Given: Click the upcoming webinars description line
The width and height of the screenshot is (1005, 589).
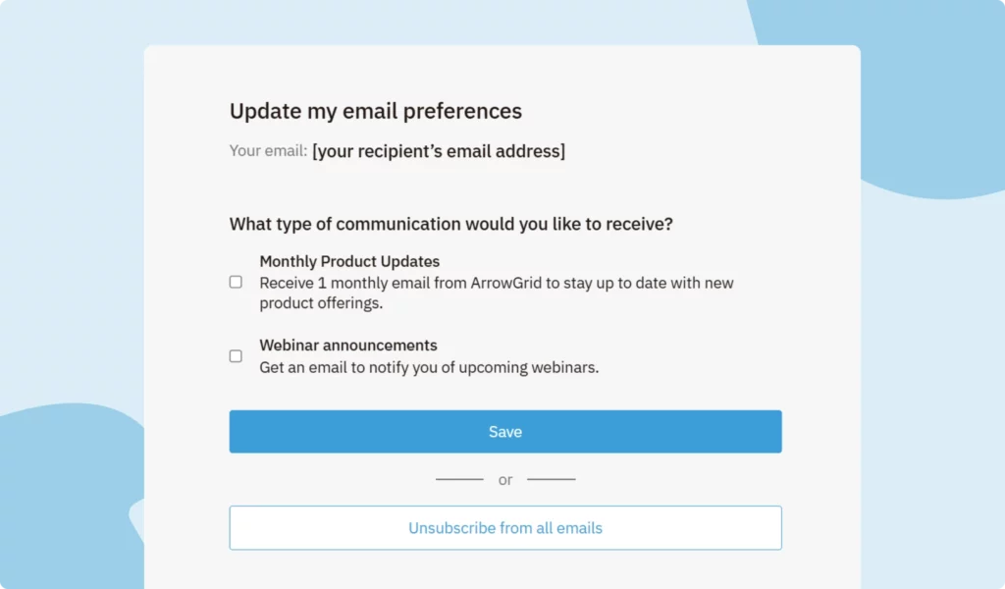Looking at the screenshot, I should coord(429,368).
